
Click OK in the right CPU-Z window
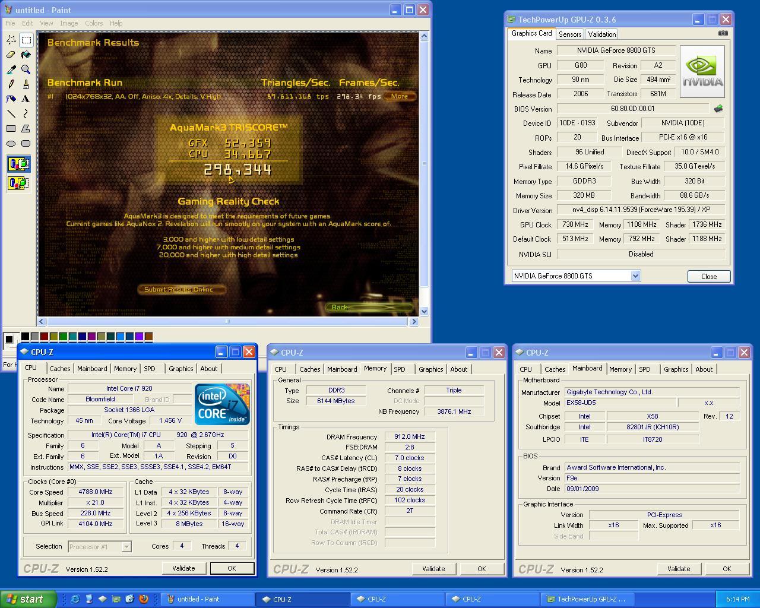click(727, 569)
